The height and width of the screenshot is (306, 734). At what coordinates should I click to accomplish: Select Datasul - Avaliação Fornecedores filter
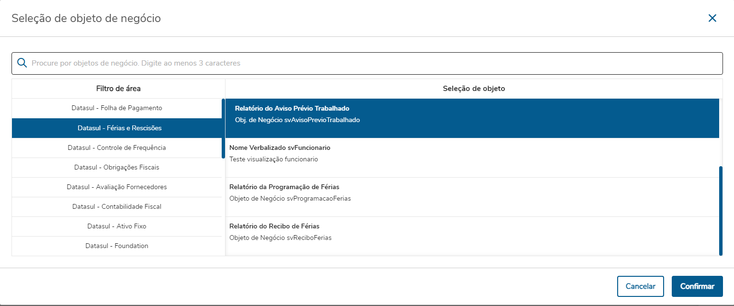click(x=117, y=187)
